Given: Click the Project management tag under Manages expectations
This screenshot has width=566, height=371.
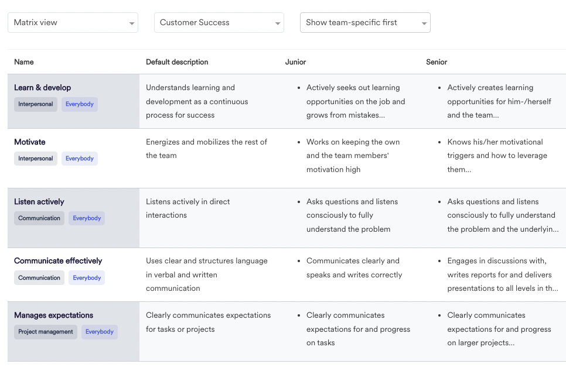Looking at the screenshot, I should point(45,332).
